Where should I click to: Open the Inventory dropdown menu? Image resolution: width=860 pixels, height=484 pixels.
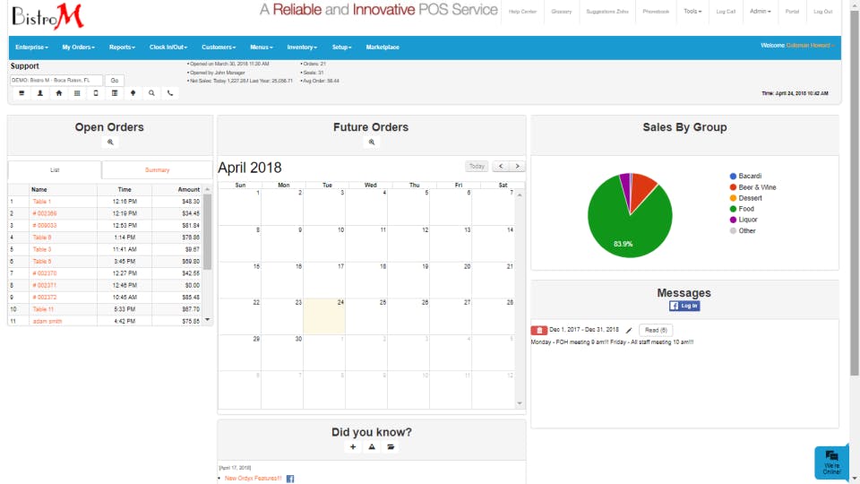pyautogui.click(x=302, y=48)
